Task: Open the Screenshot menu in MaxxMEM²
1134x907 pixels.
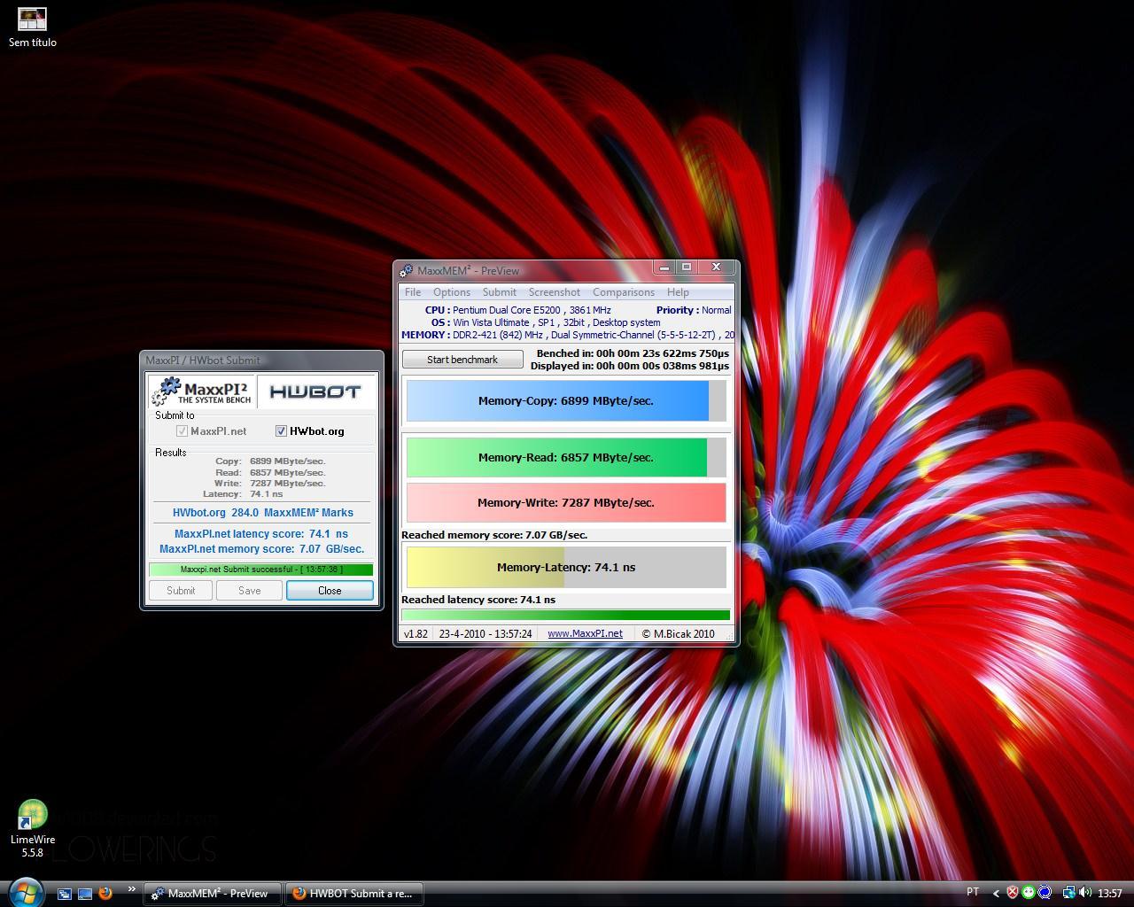Action: point(555,292)
